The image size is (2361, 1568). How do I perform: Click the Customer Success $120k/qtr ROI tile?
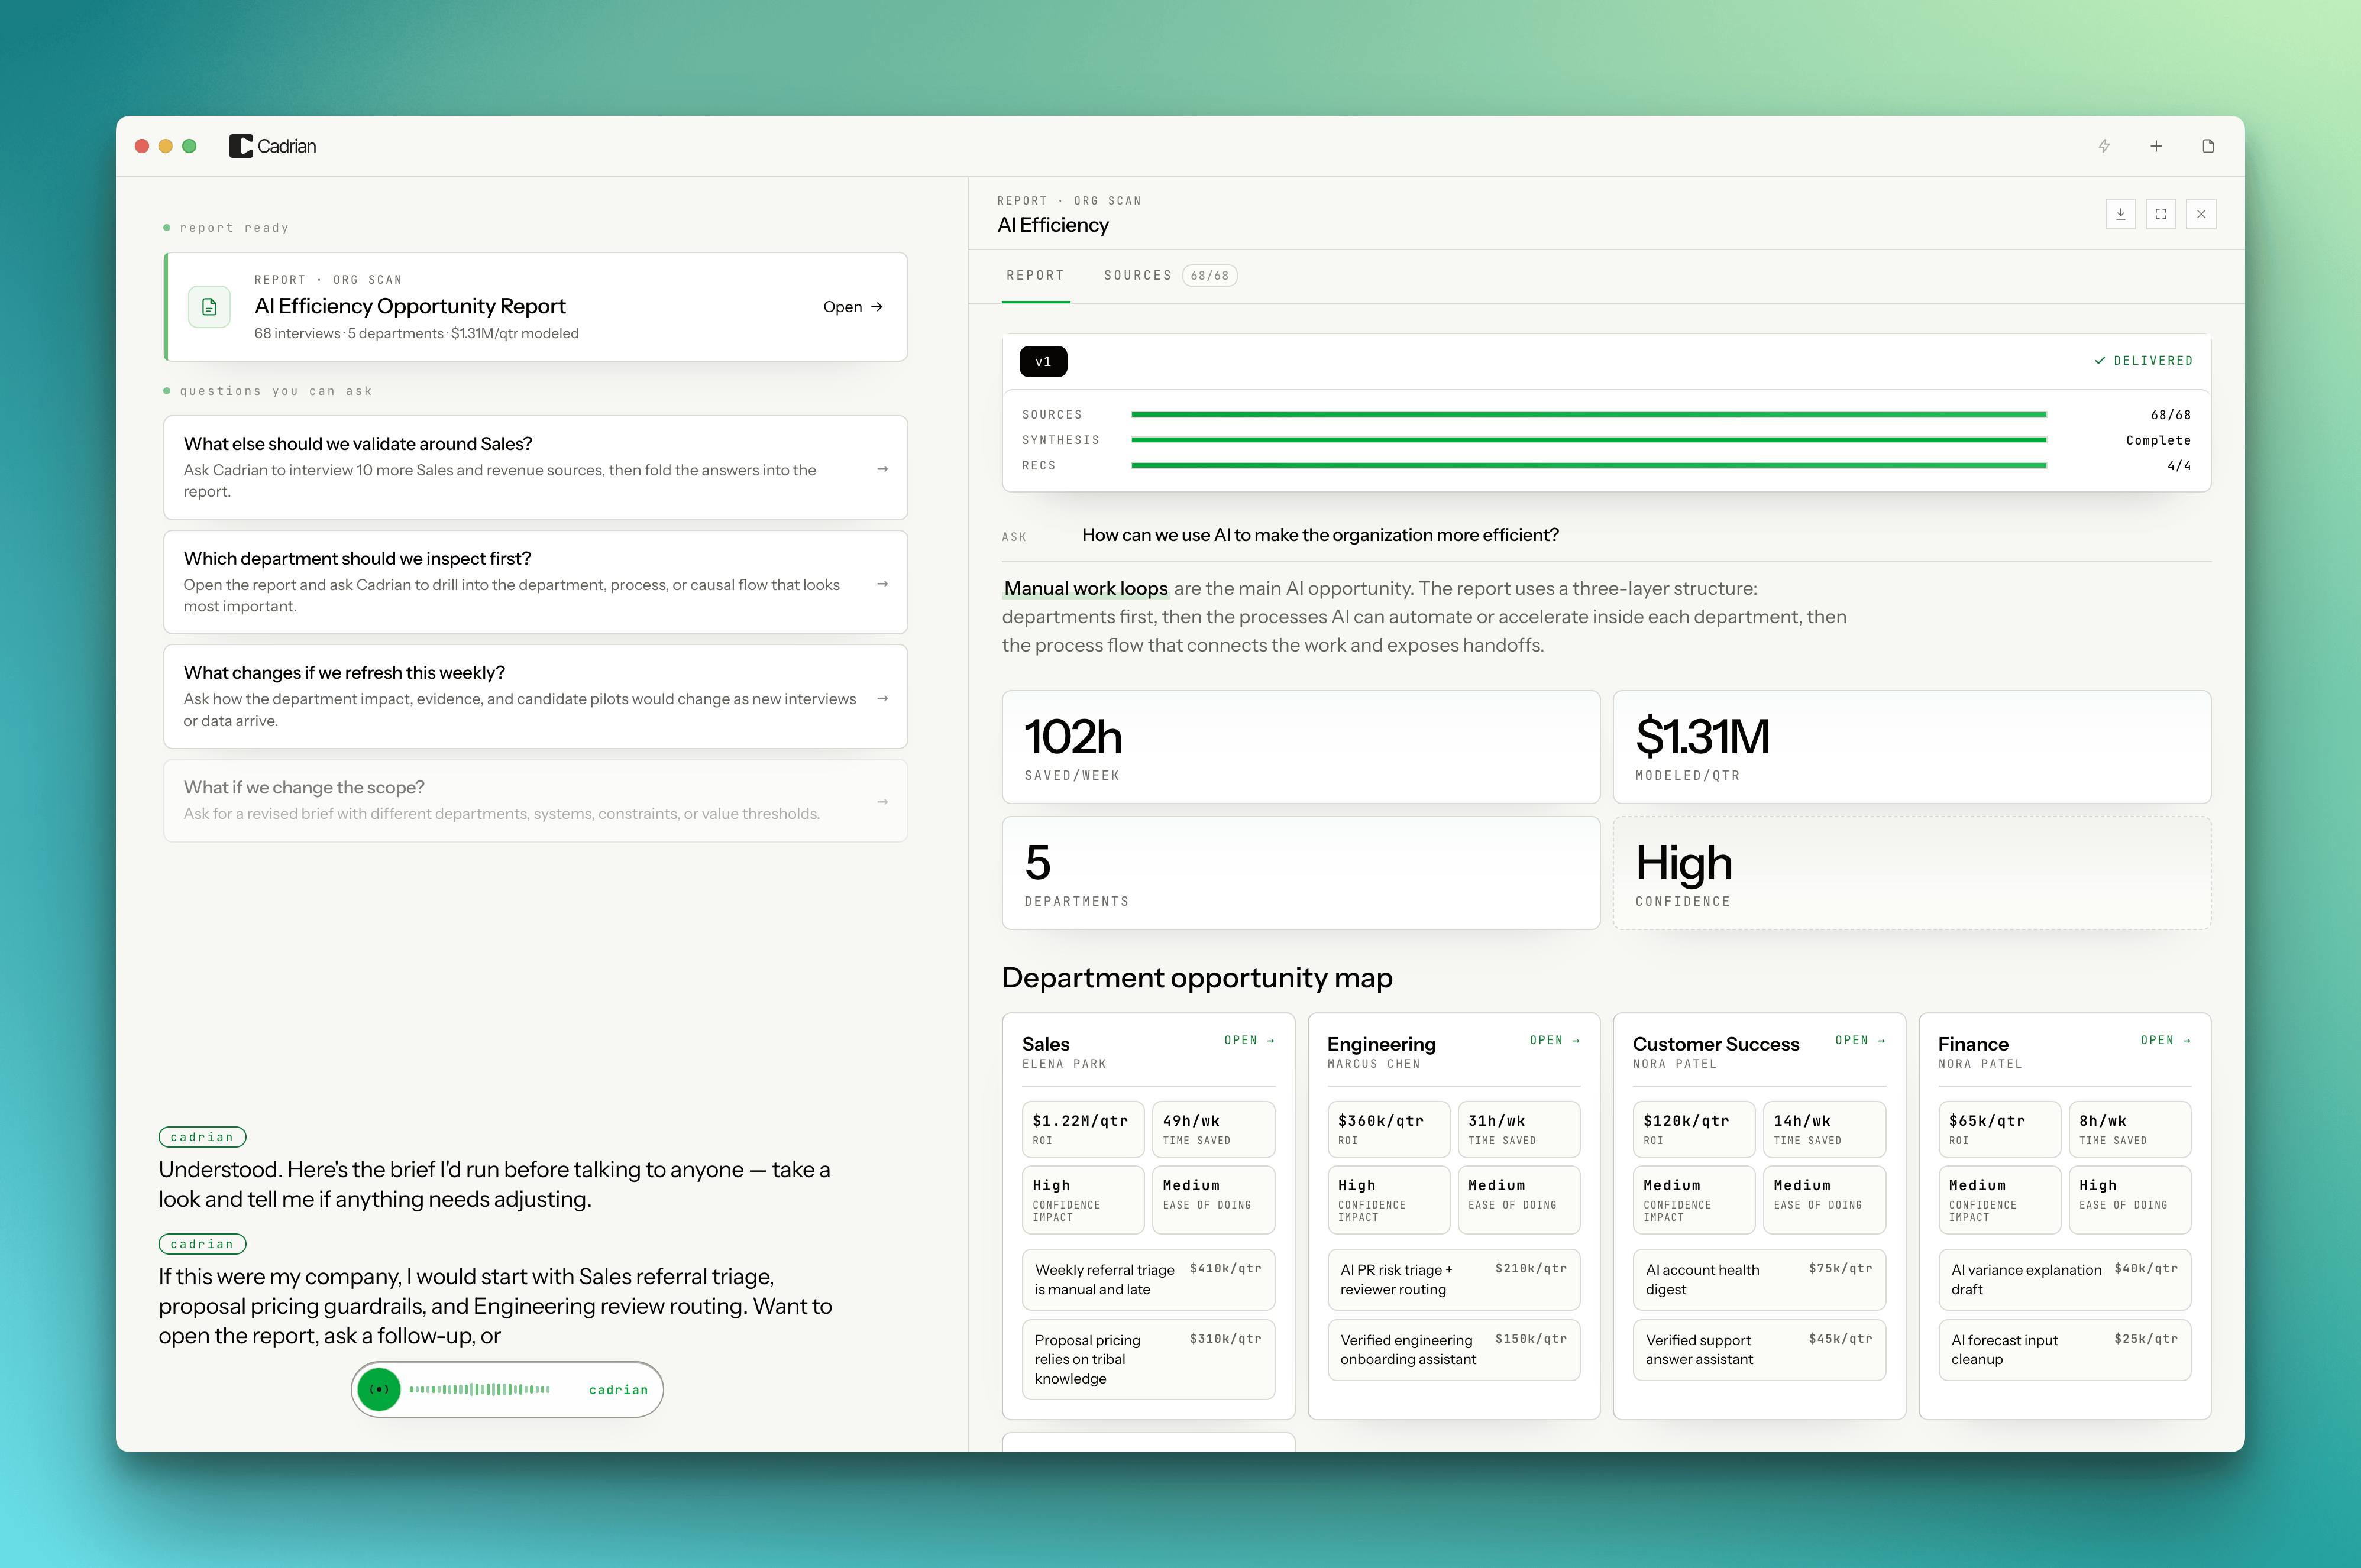point(1694,1129)
